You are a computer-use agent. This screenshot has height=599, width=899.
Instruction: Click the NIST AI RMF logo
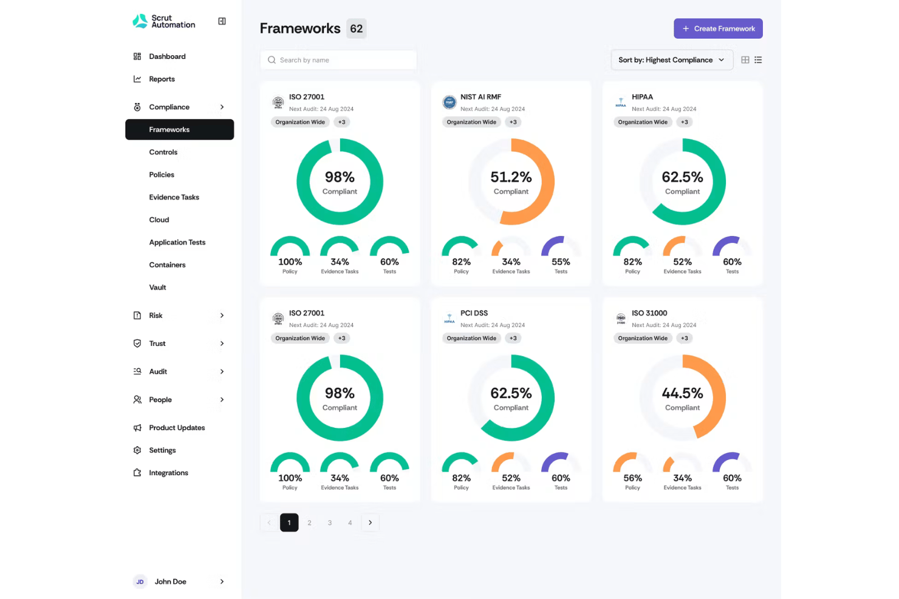coord(449,102)
